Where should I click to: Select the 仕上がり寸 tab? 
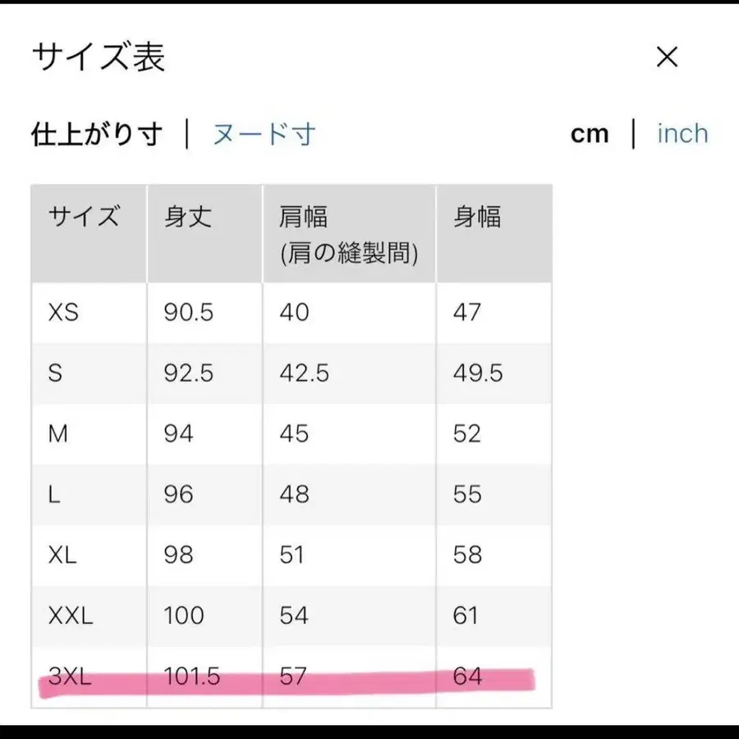(x=96, y=133)
